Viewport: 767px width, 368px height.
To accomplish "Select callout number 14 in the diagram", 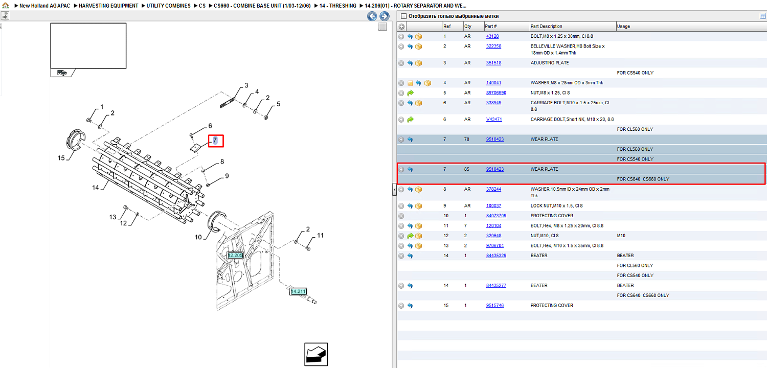I will (96, 188).
